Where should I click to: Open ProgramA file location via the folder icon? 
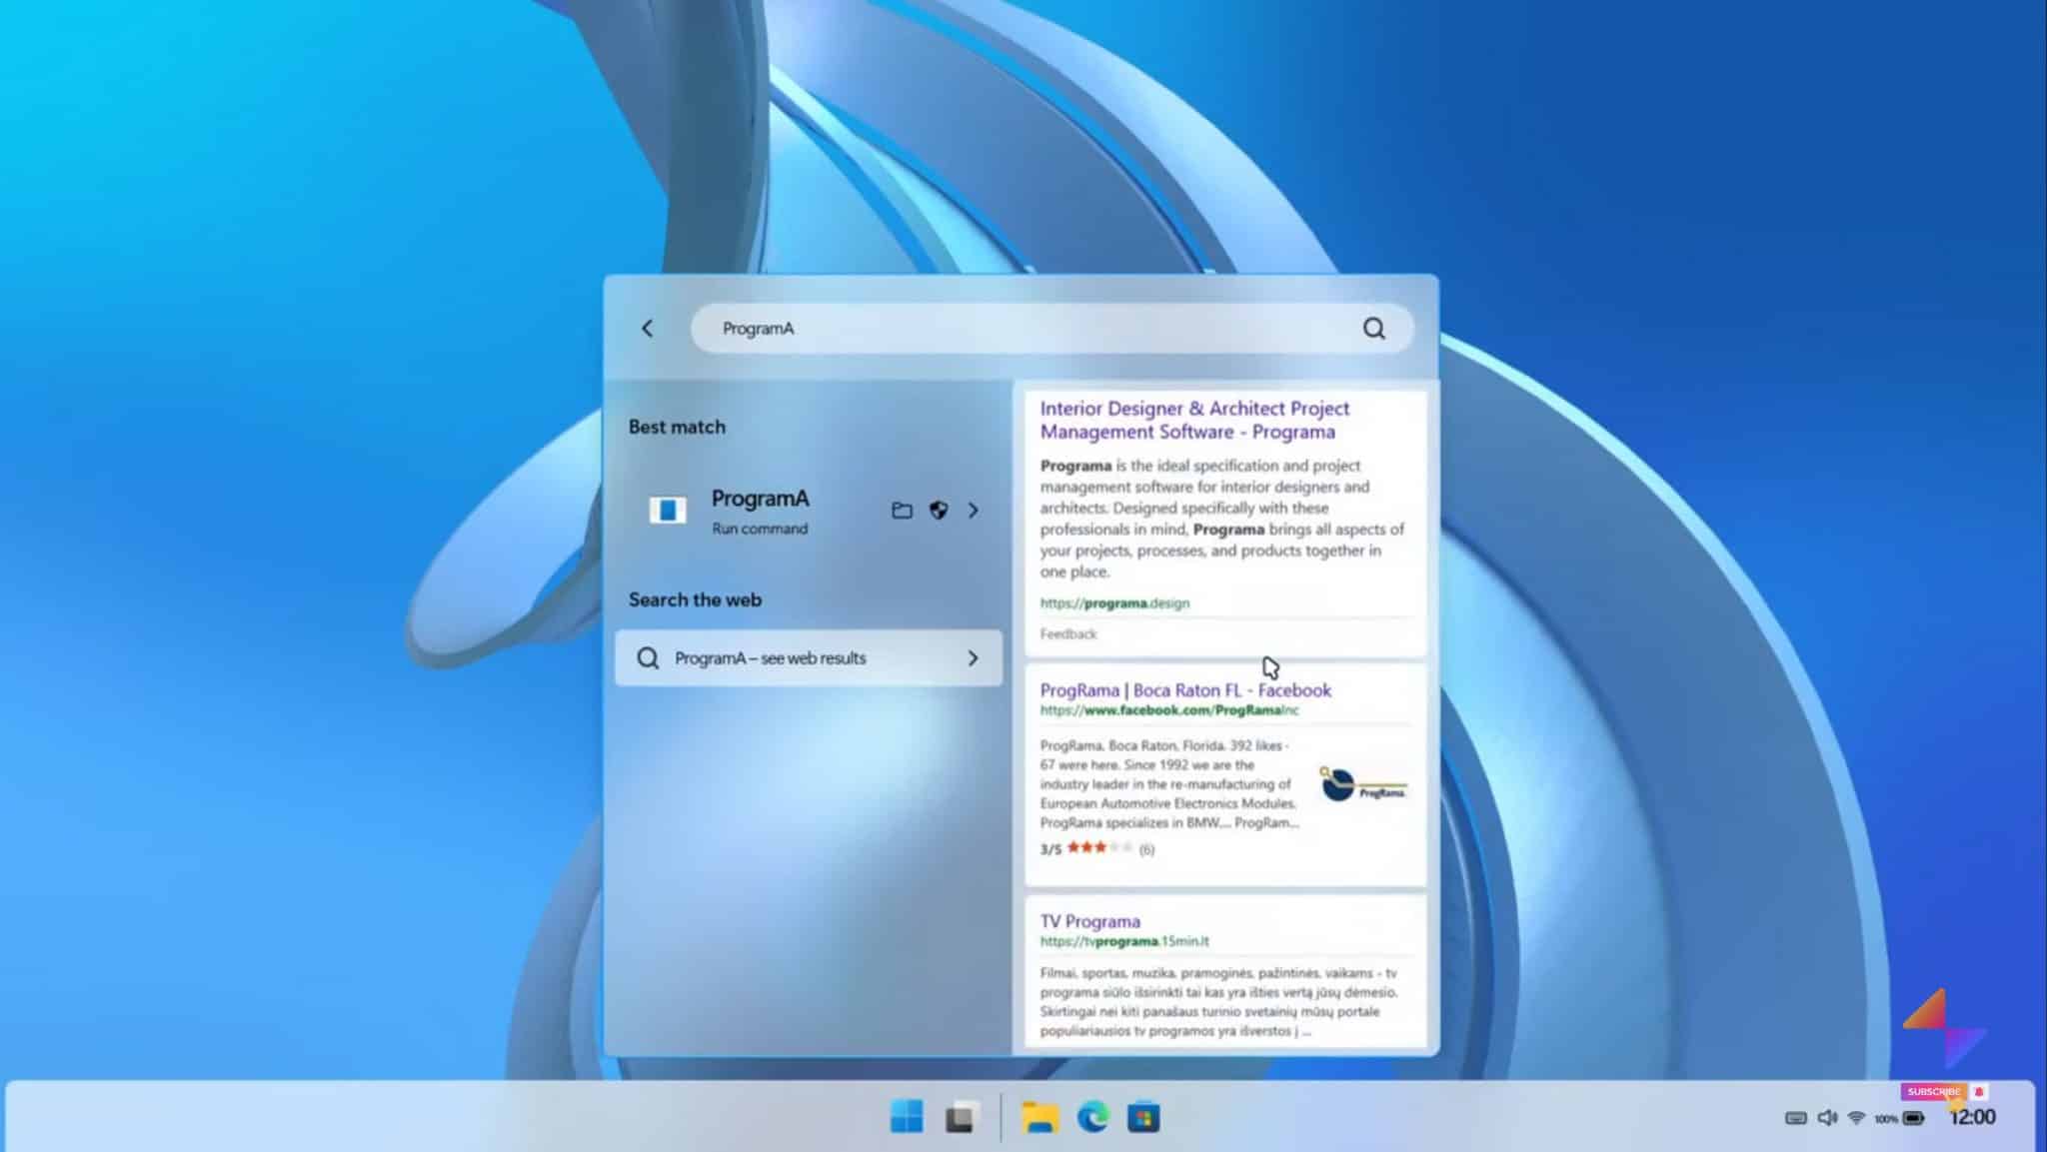pyautogui.click(x=902, y=511)
